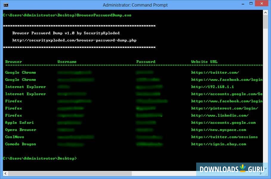Click the Administrator: Command Prompt title bar text

click(x=135, y=5)
